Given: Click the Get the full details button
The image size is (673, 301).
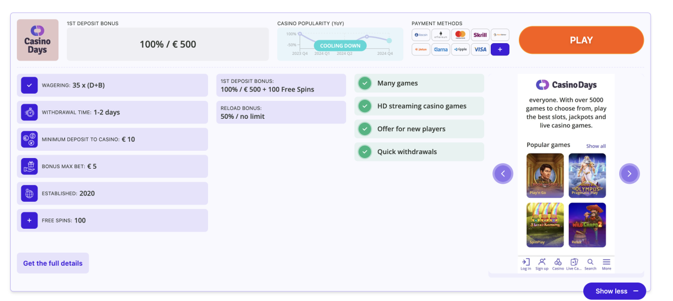Looking at the screenshot, I should click(53, 263).
